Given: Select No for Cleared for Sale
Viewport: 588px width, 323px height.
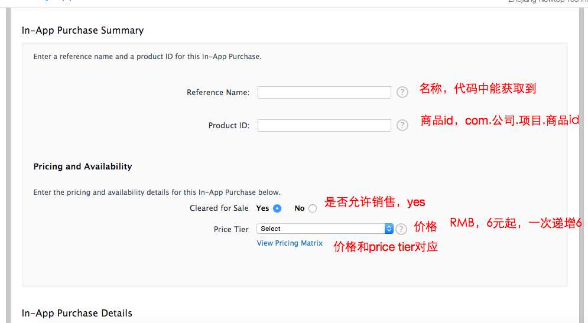Looking at the screenshot, I should (313, 208).
